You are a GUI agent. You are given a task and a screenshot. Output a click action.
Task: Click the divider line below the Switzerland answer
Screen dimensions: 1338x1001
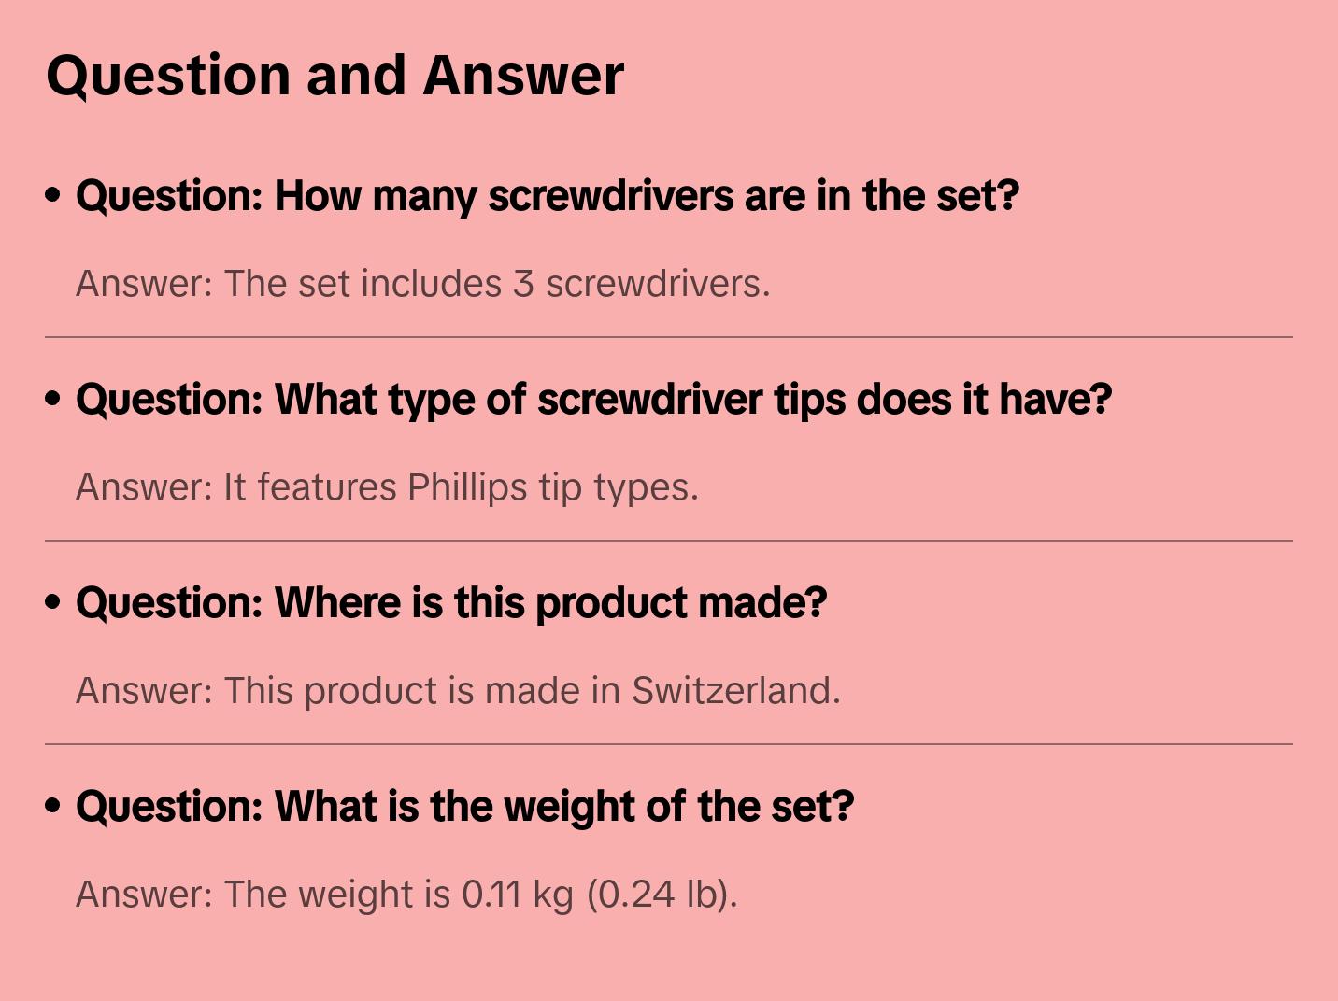(x=669, y=744)
